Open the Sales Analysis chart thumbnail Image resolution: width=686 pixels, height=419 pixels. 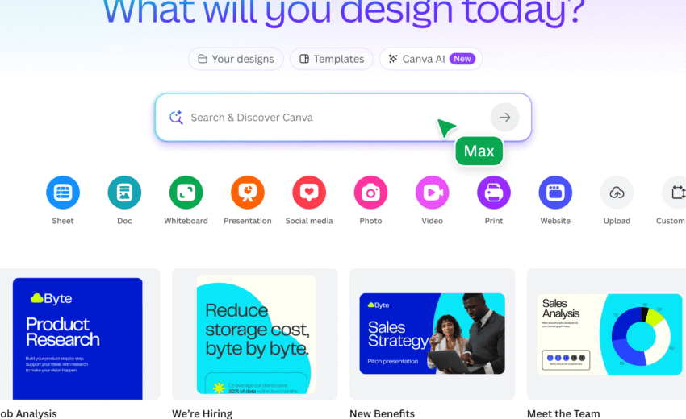coord(609,334)
